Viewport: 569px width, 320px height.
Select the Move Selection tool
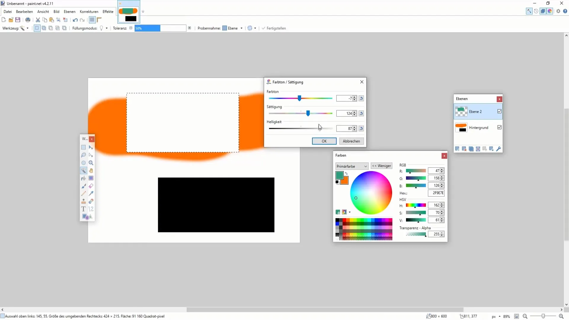91,155
